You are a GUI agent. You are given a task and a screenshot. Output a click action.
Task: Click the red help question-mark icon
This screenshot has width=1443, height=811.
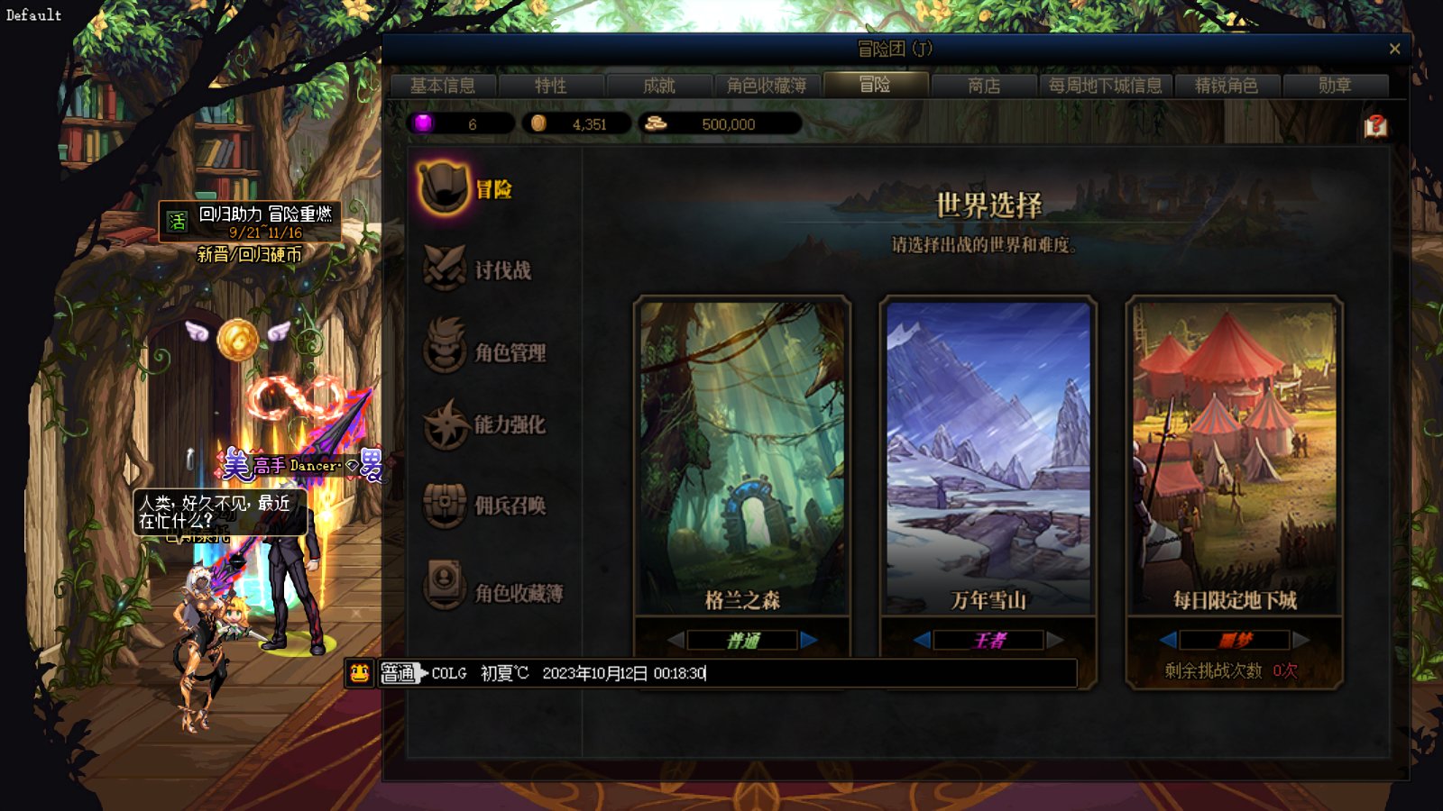[1375, 125]
